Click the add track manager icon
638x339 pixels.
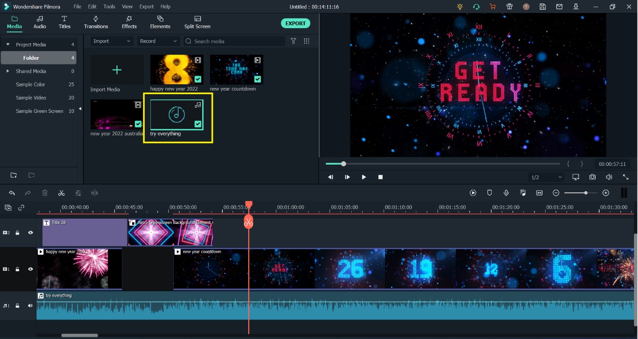pyautogui.click(x=8, y=208)
